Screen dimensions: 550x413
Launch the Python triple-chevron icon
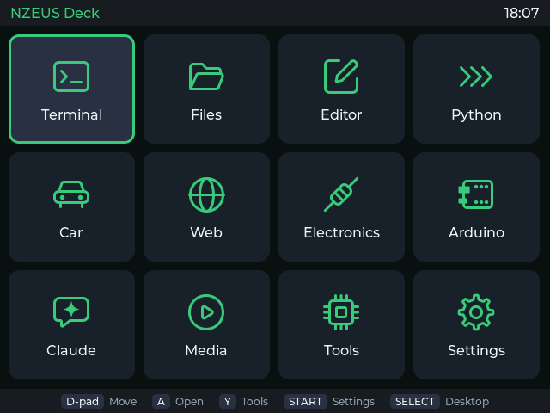click(476, 77)
